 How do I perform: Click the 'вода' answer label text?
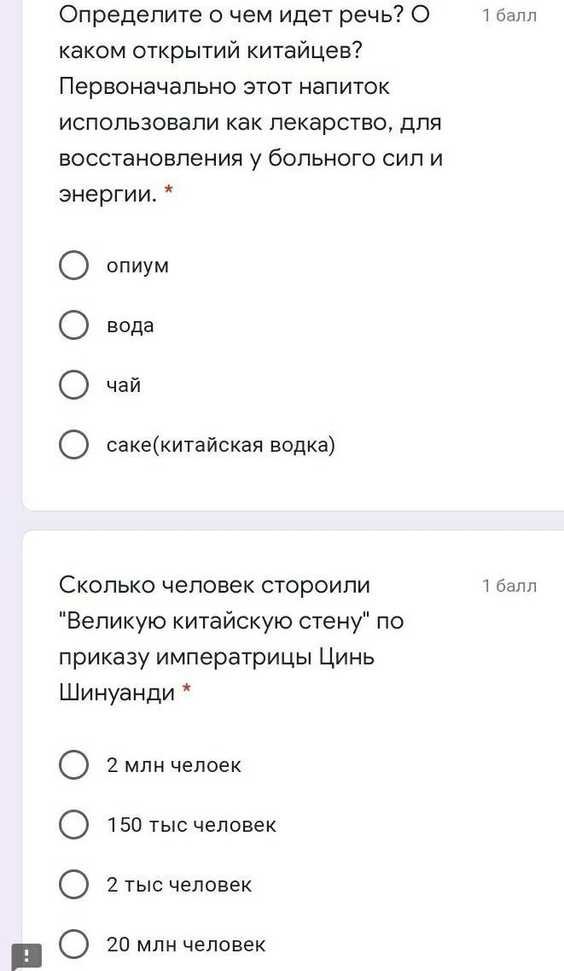point(130,325)
